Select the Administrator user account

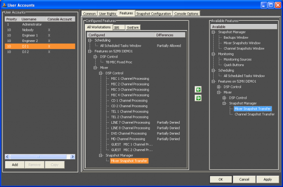click(x=40, y=25)
